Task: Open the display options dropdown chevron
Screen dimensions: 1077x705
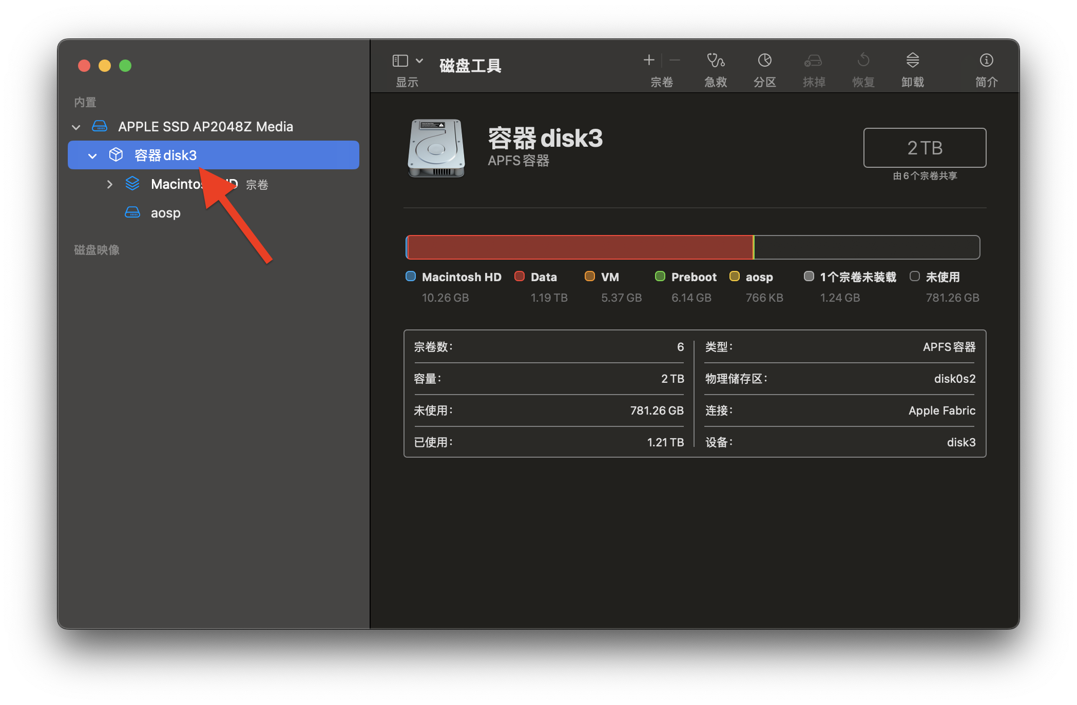Action: (419, 61)
